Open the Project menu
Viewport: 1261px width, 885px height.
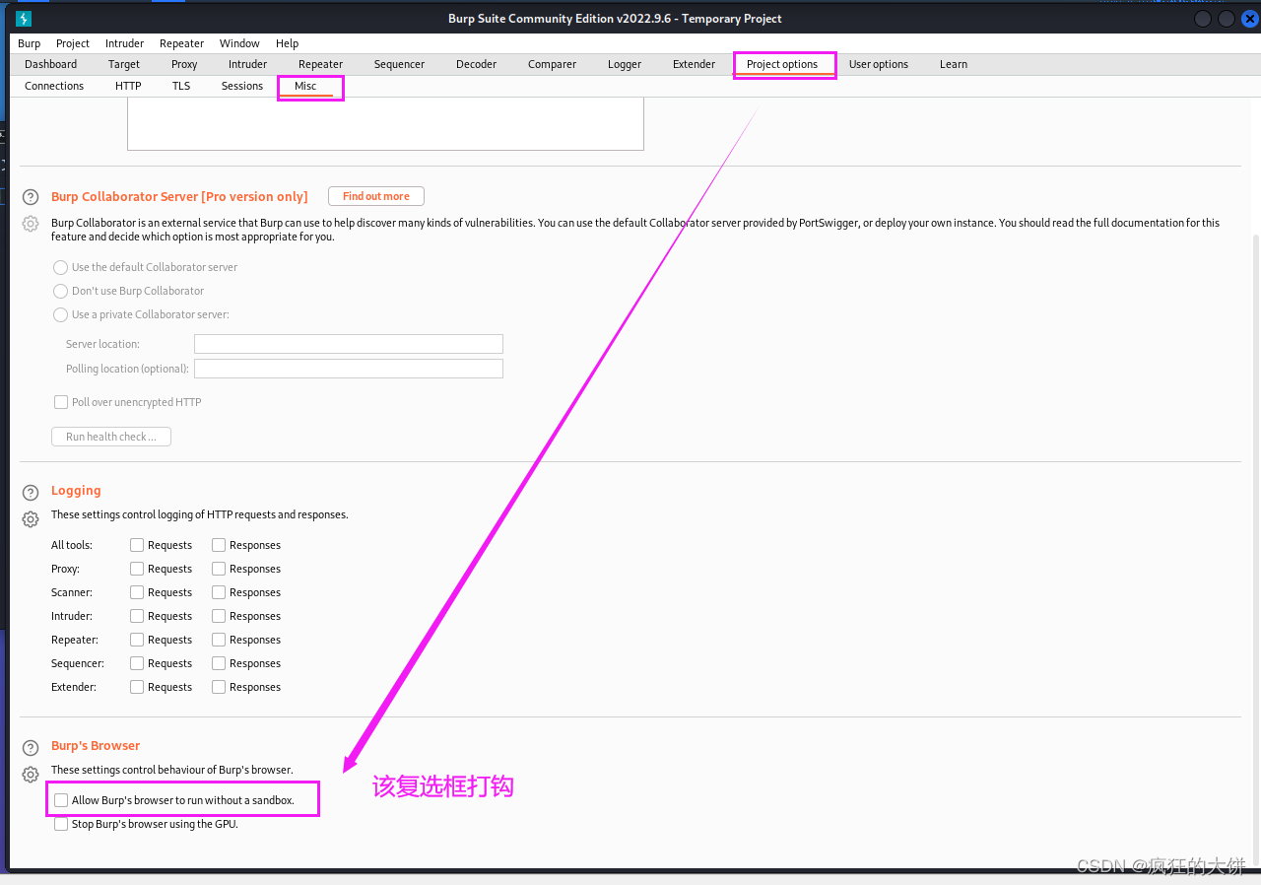(x=73, y=43)
